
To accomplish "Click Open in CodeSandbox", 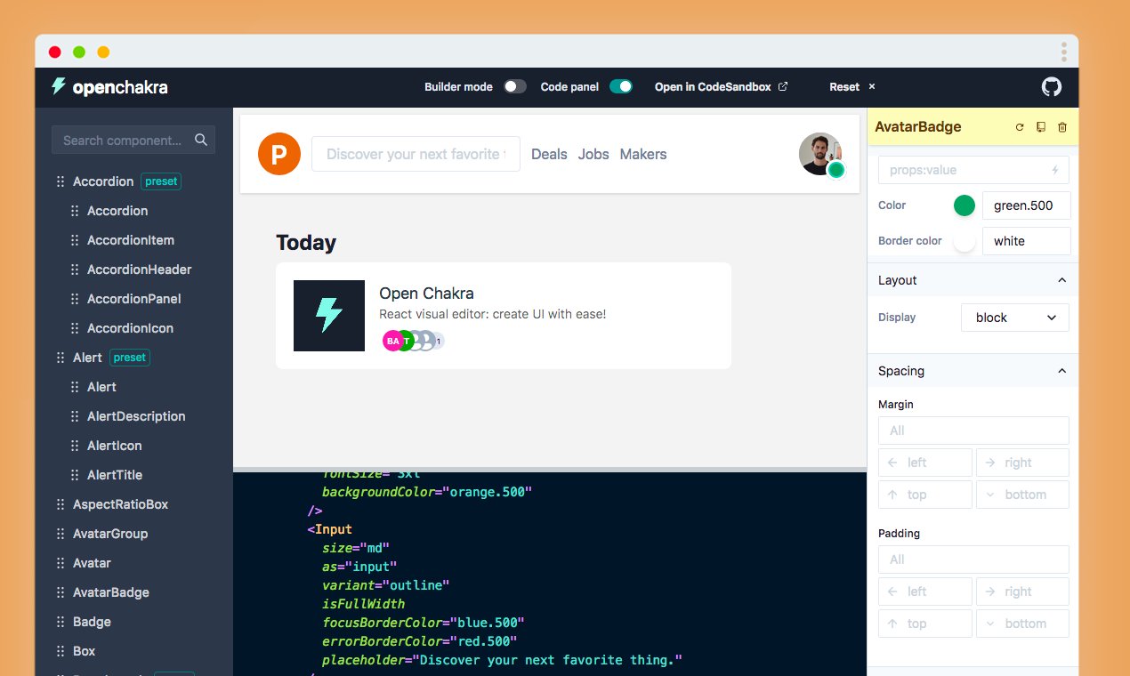I will (x=722, y=86).
